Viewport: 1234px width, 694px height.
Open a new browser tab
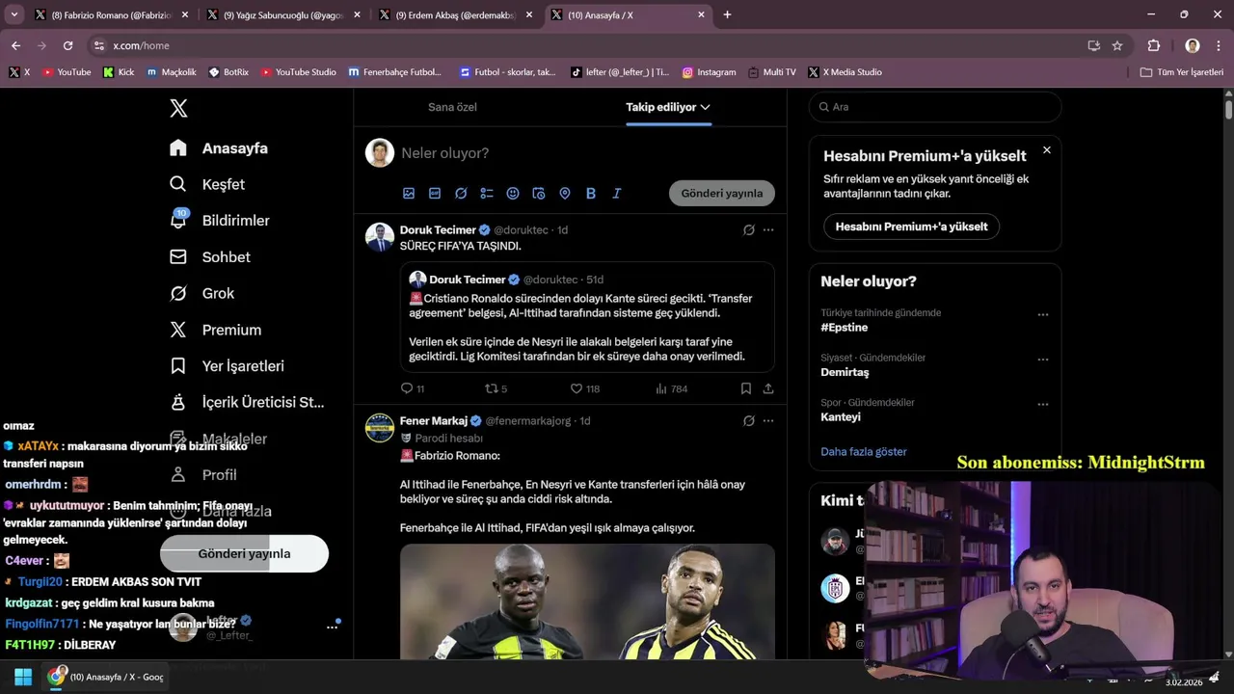pos(727,14)
